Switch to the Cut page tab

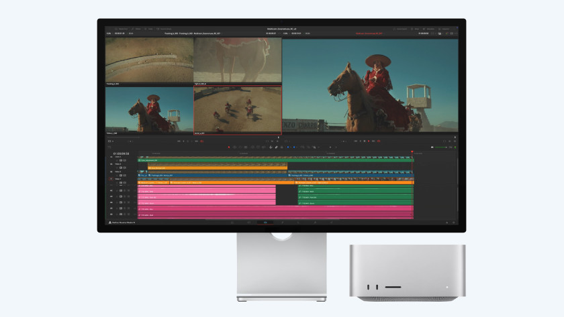point(249,223)
